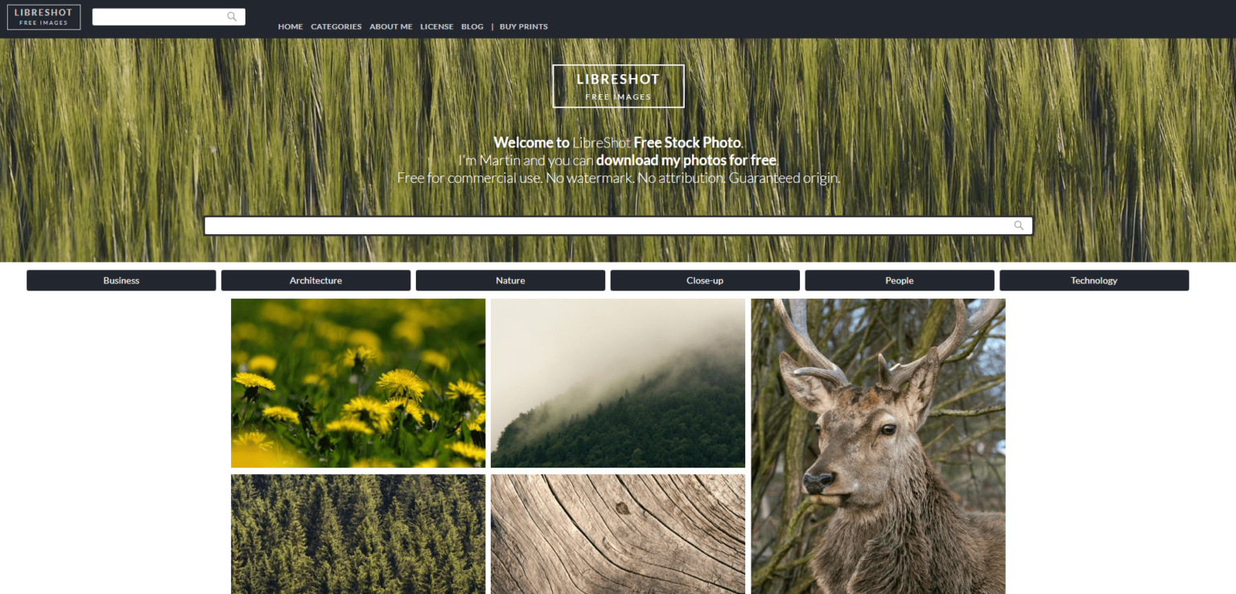1236x594 pixels.
Task: Click the magnifier icon in header search box
Action: 232,17
